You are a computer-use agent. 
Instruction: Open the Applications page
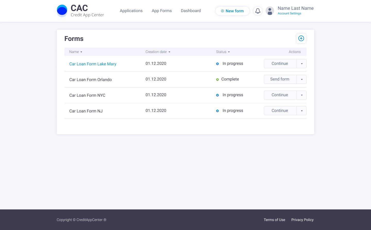131,11
